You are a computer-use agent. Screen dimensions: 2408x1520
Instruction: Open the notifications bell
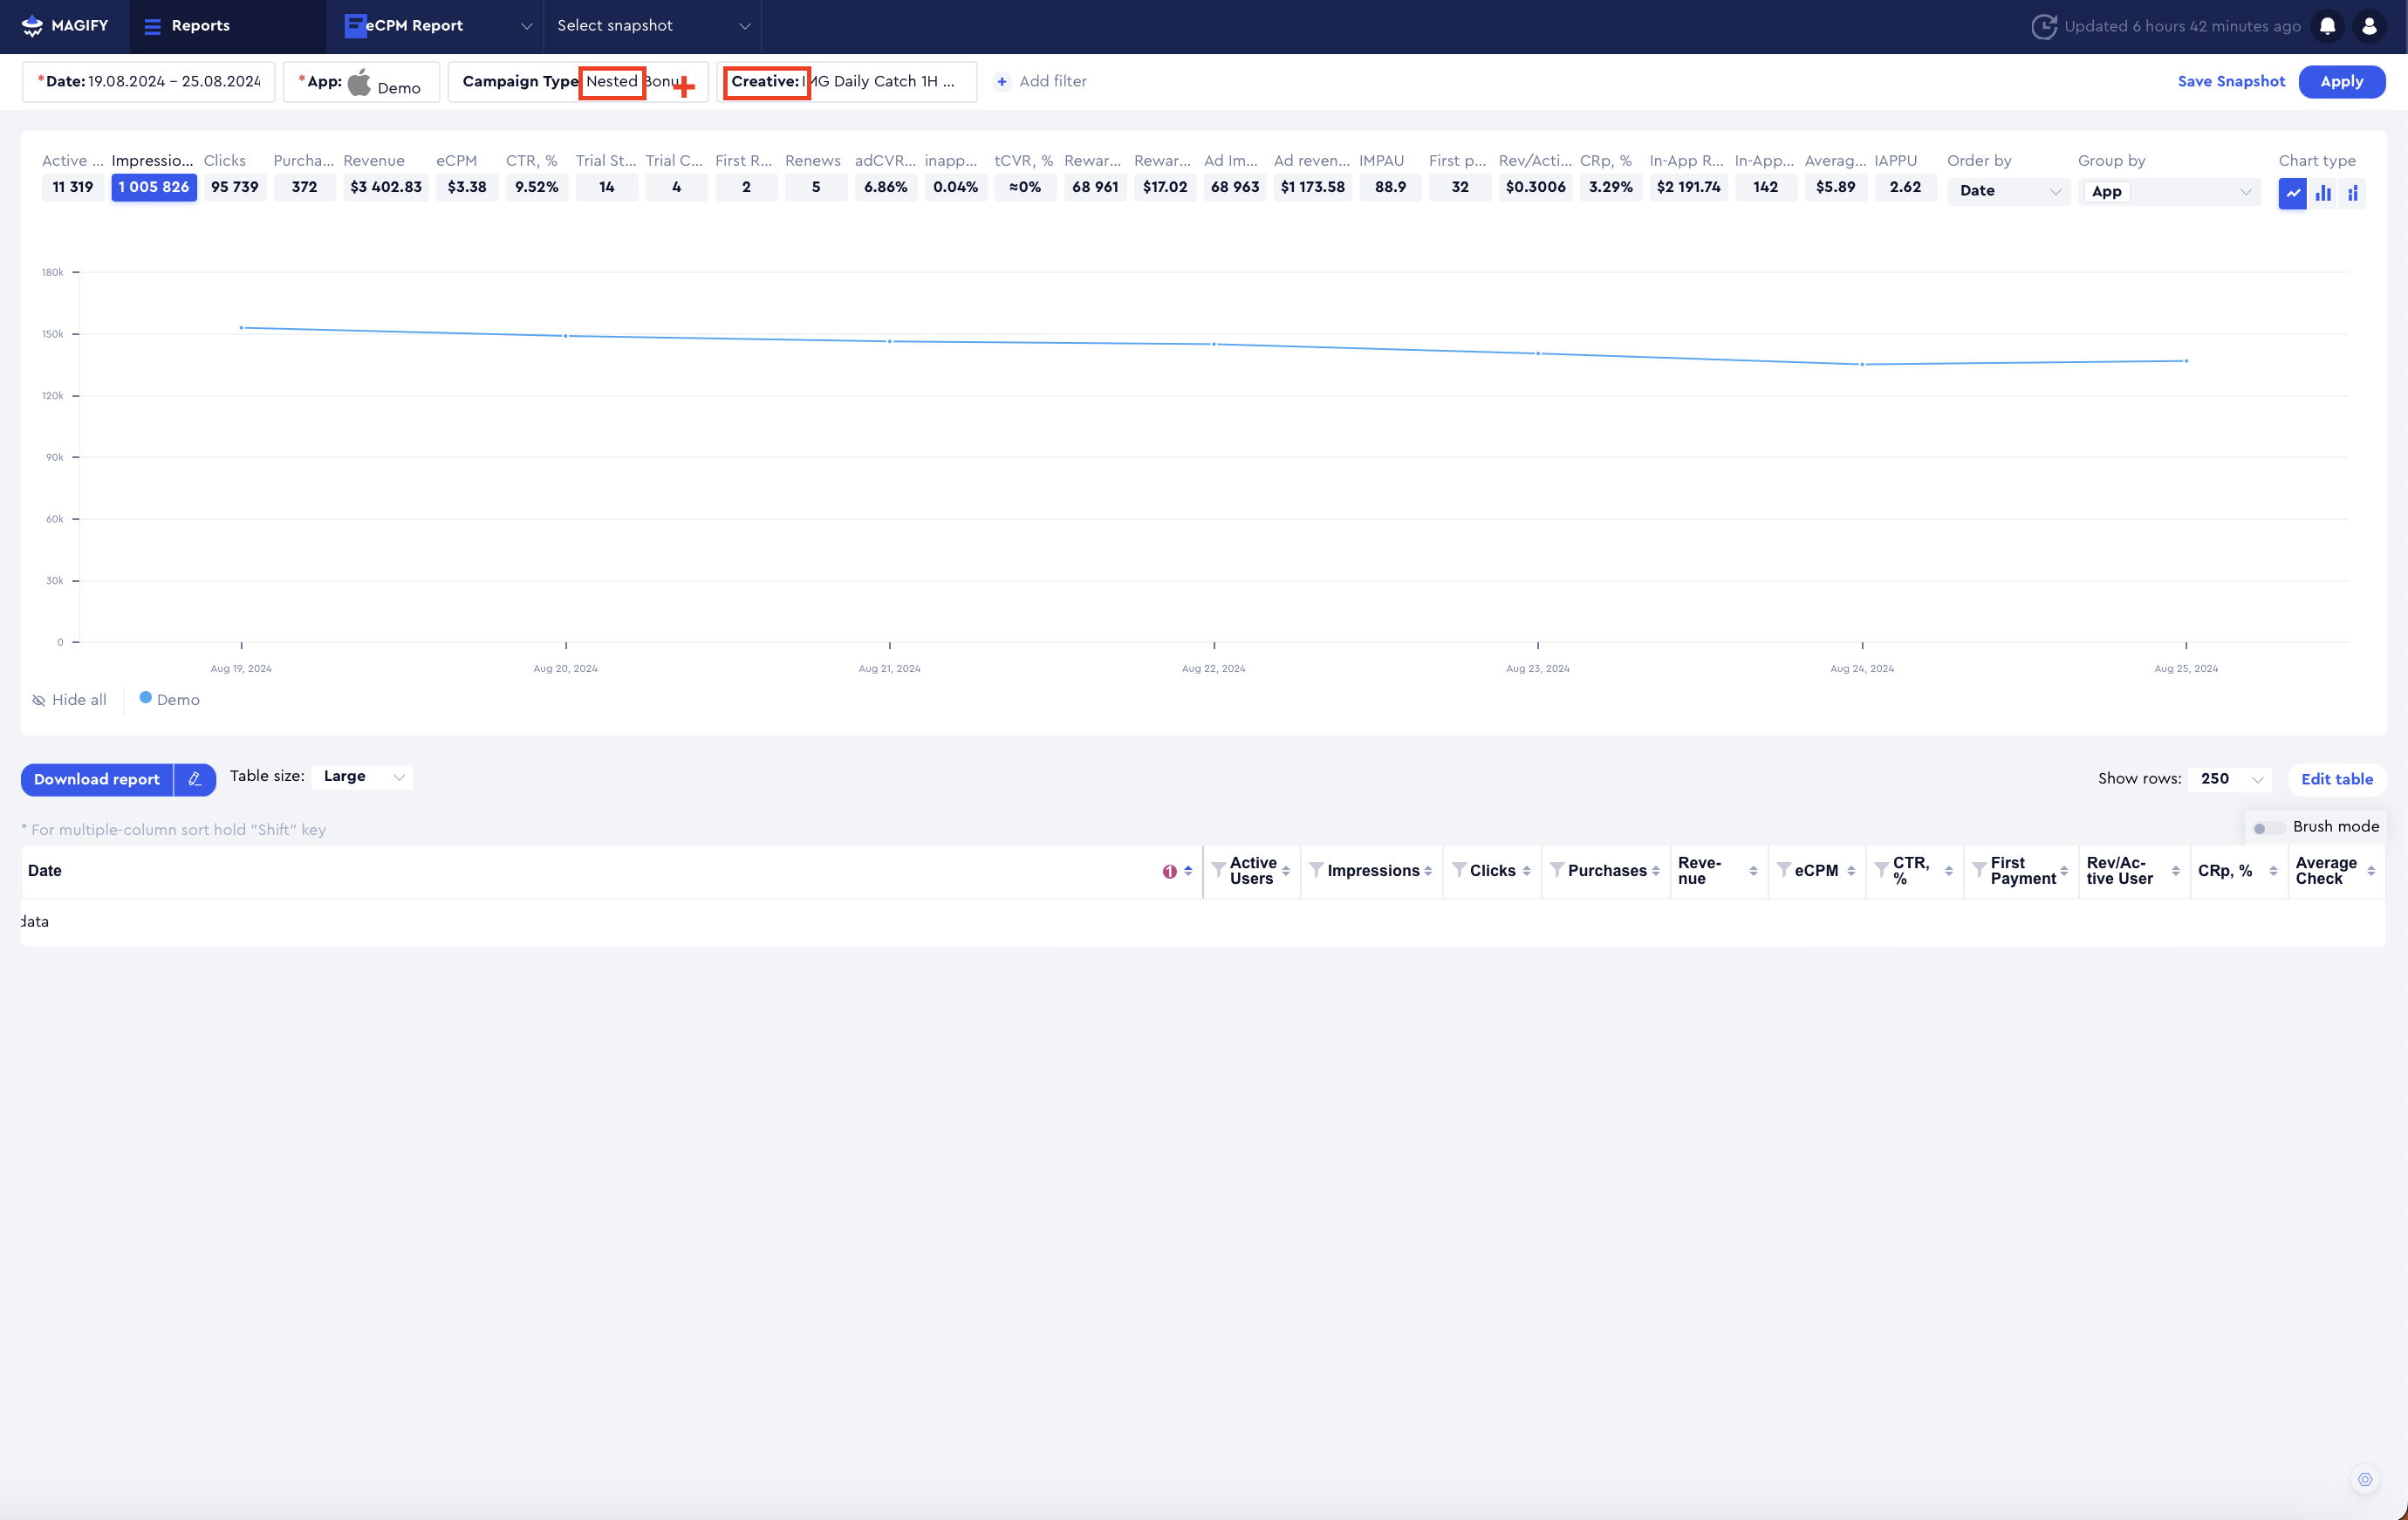(2327, 26)
